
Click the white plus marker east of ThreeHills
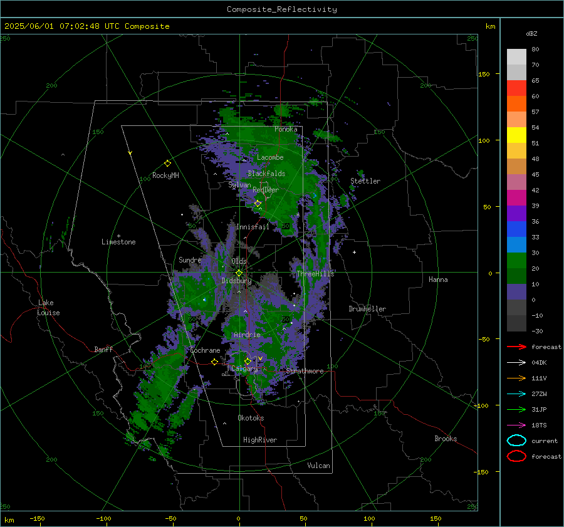click(x=354, y=252)
